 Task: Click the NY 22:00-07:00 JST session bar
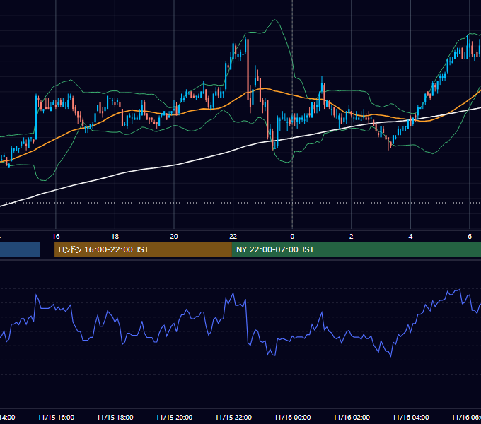point(356,249)
